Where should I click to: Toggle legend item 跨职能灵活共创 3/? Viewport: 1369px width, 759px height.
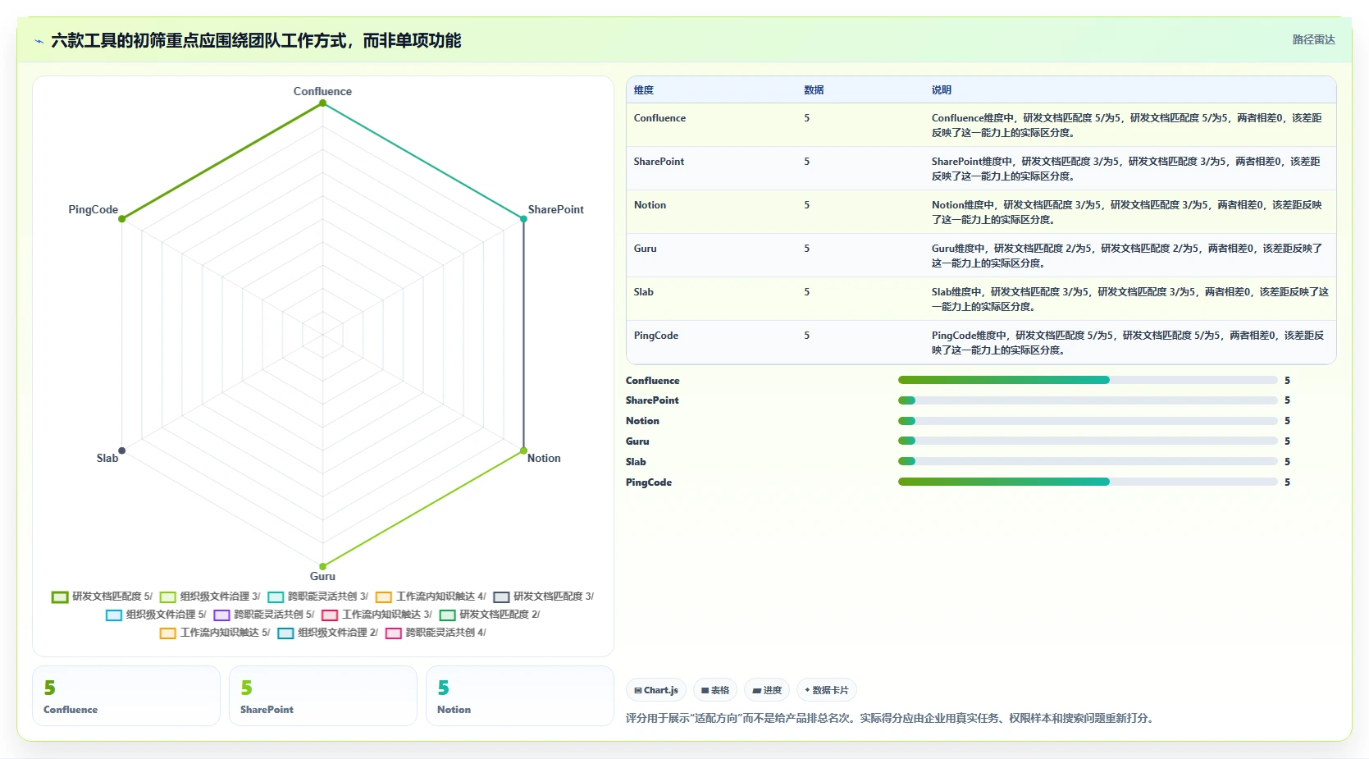point(317,597)
